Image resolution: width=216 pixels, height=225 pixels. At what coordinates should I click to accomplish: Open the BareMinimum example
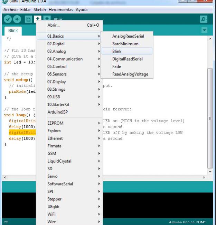pos(127,44)
